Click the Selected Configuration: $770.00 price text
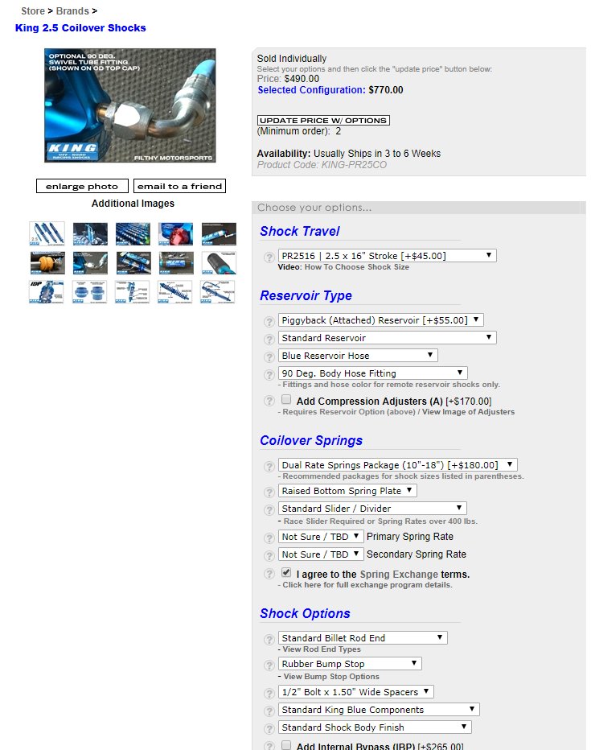591x750 pixels. point(330,90)
